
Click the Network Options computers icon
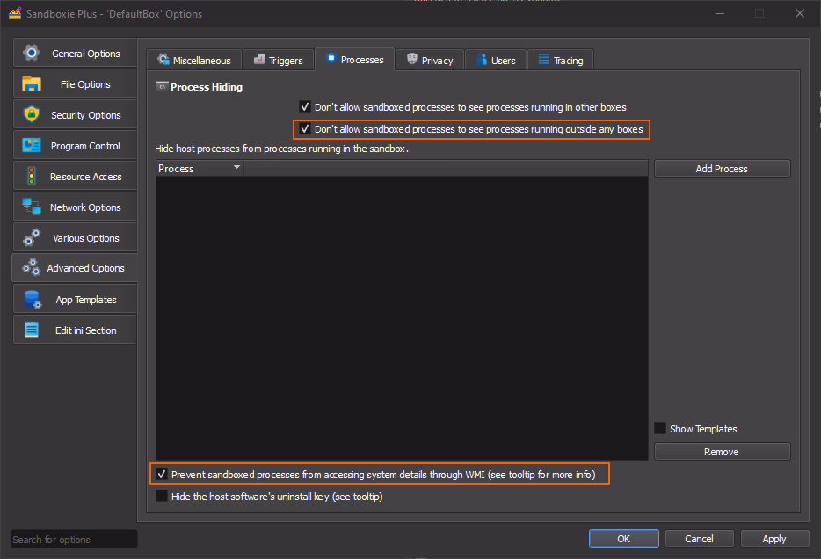[x=32, y=207]
